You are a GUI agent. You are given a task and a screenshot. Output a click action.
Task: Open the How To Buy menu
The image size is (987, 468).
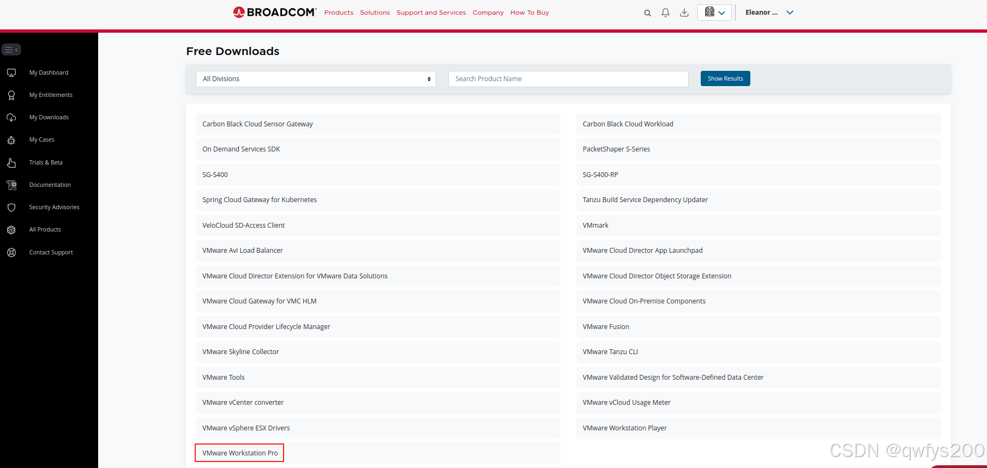click(x=529, y=13)
